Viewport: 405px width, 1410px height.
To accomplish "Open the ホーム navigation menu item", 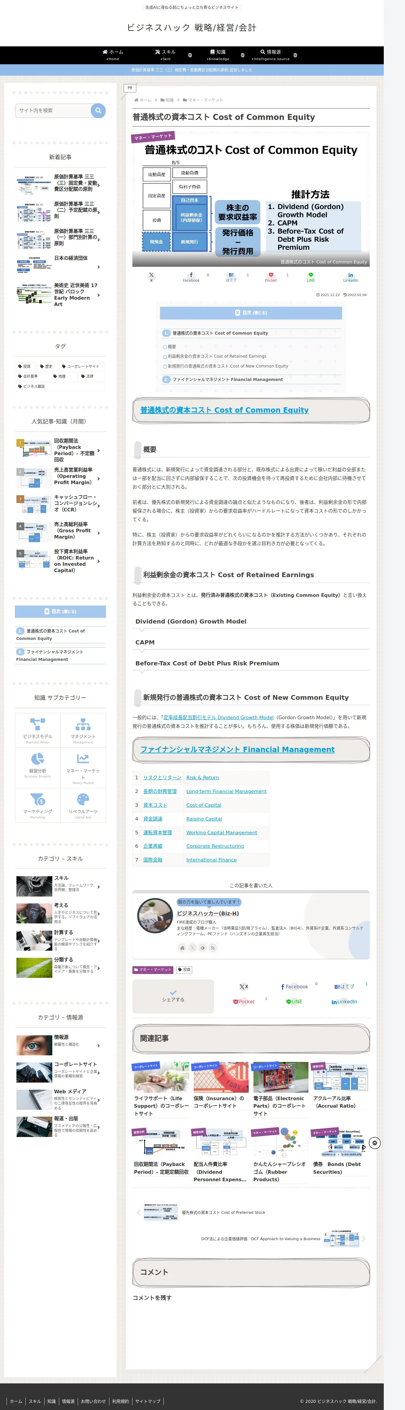I will (113, 55).
